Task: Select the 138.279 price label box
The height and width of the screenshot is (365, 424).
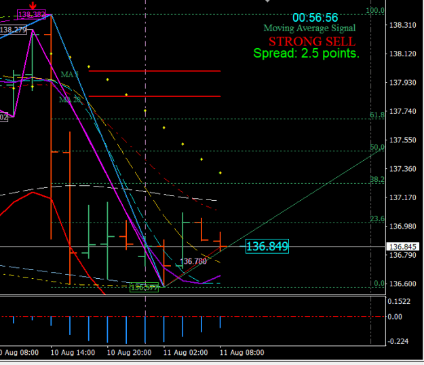Action: (x=14, y=30)
